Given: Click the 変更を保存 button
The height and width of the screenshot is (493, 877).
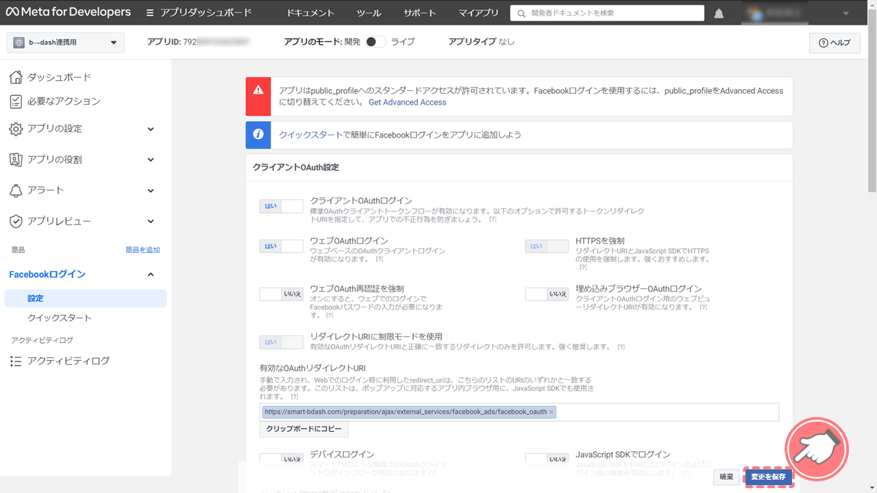Looking at the screenshot, I should coord(768,477).
